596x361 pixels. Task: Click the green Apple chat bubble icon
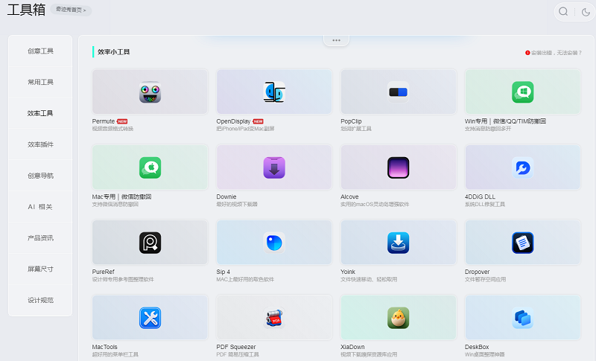point(150,167)
